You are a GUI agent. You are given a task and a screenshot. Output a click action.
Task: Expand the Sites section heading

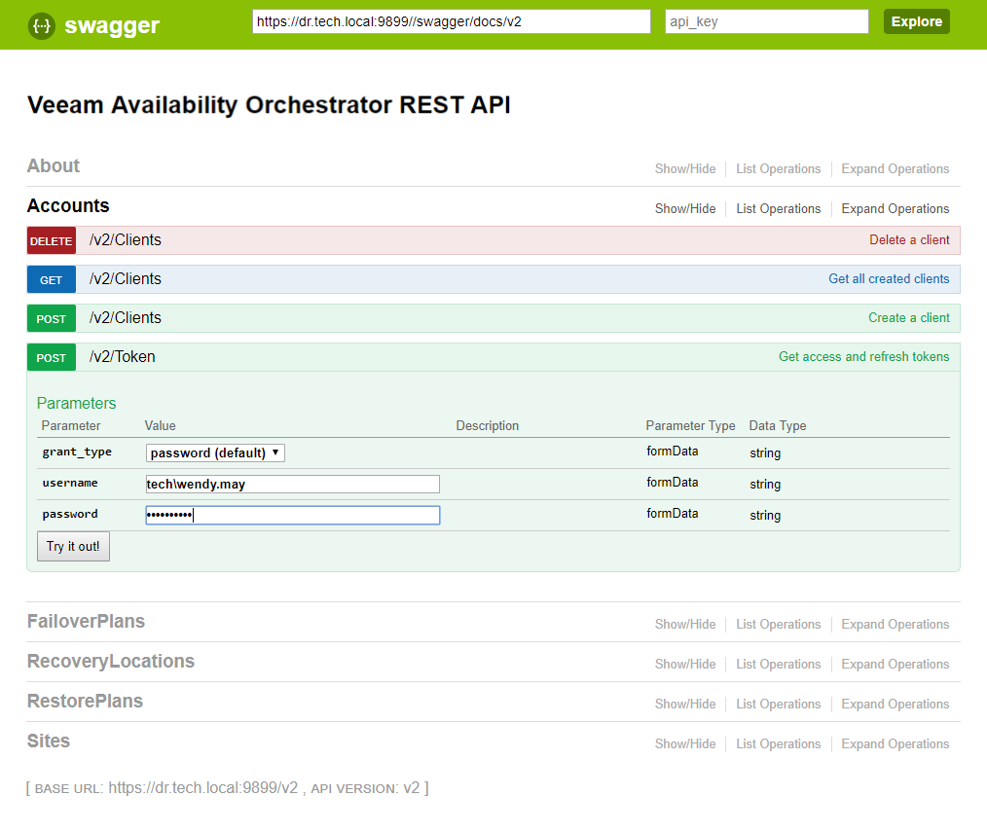[49, 741]
